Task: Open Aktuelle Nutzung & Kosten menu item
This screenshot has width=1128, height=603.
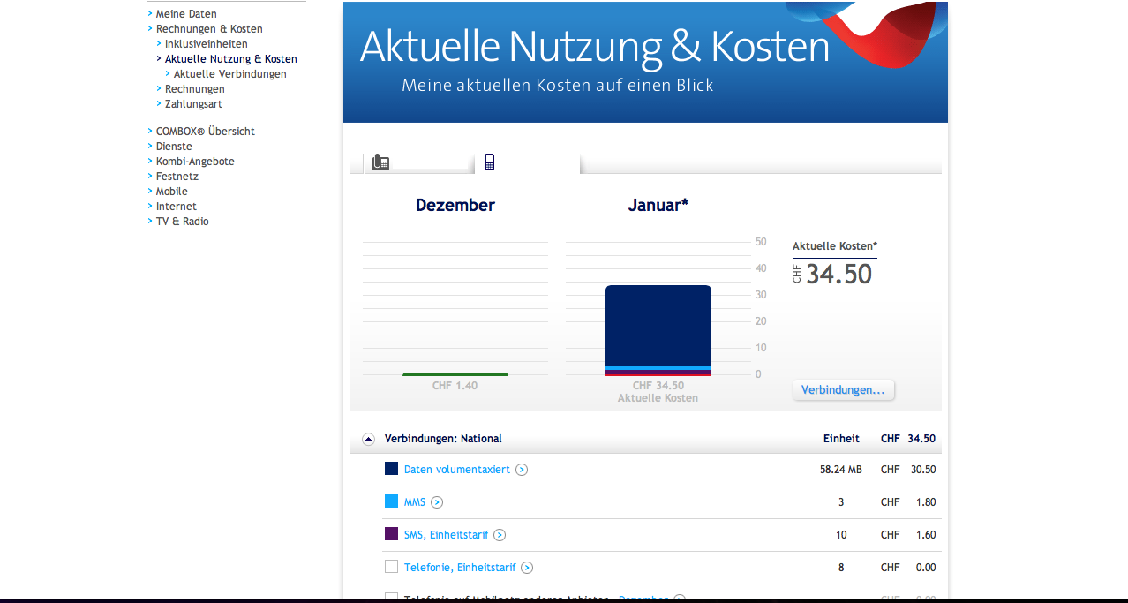Action: click(x=230, y=59)
